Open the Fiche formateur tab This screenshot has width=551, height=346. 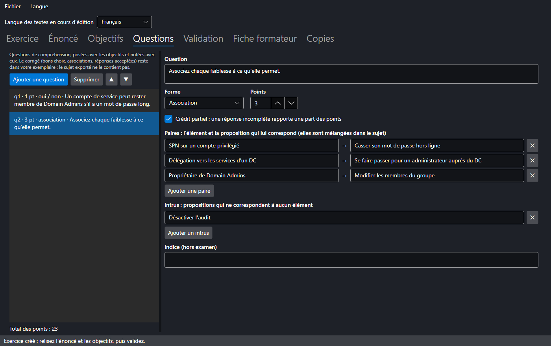point(265,39)
